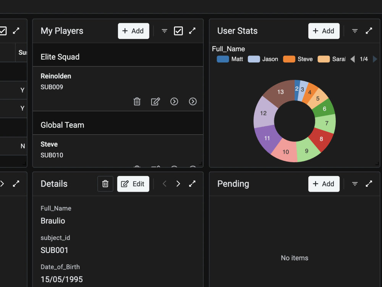The height and width of the screenshot is (287, 382).
Task: Go to previous record in Details
Action: [164, 184]
